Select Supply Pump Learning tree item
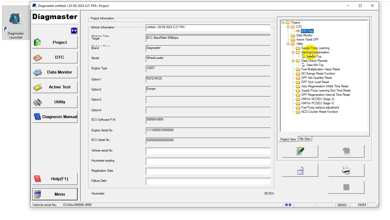 [315, 48]
